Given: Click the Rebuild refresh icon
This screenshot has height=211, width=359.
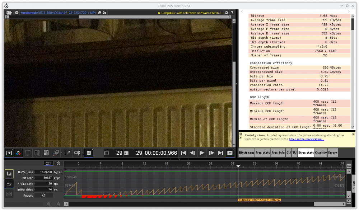Looking at the screenshot, I should (x=43, y=195).
